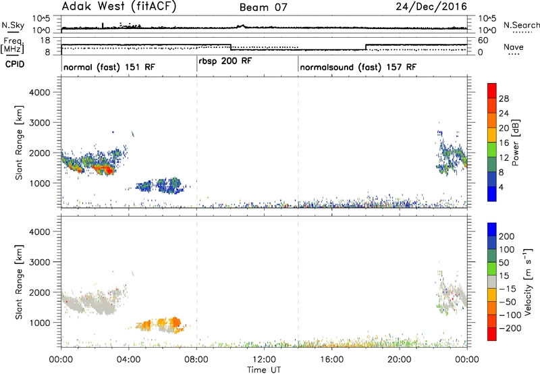Click the 'Beam 07' label
Image resolution: width=540 pixels, height=374 pixels.
(x=263, y=7)
